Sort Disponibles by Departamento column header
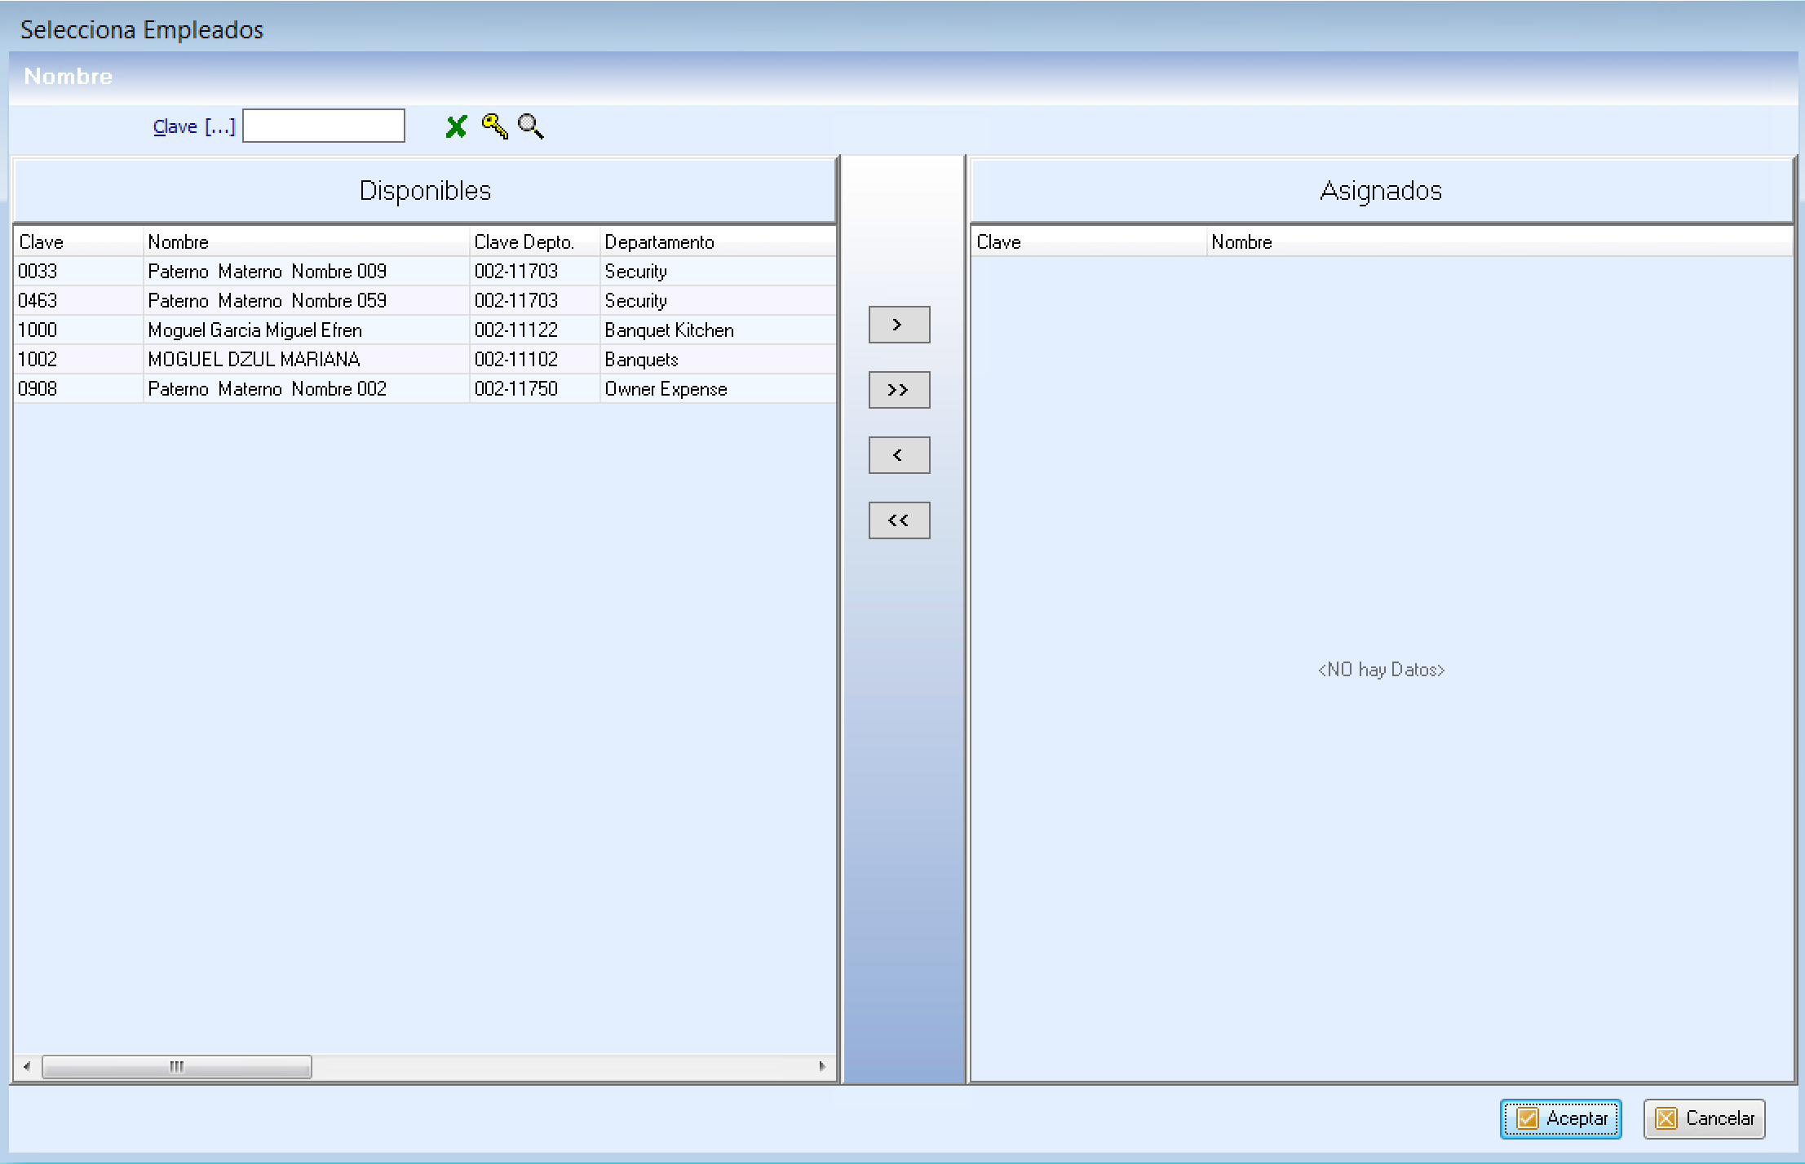The image size is (1805, 1164). [718, 242]
